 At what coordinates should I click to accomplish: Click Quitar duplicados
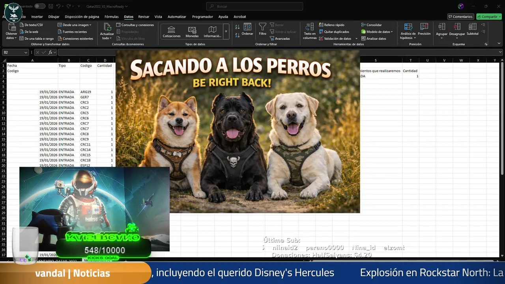pyautogui.click(x=334, y=32)
